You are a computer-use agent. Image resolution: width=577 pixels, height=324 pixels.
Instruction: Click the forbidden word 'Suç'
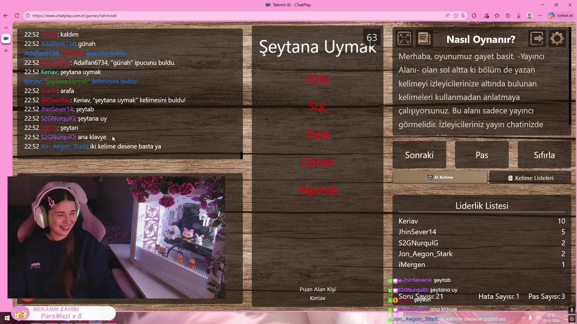318,107
